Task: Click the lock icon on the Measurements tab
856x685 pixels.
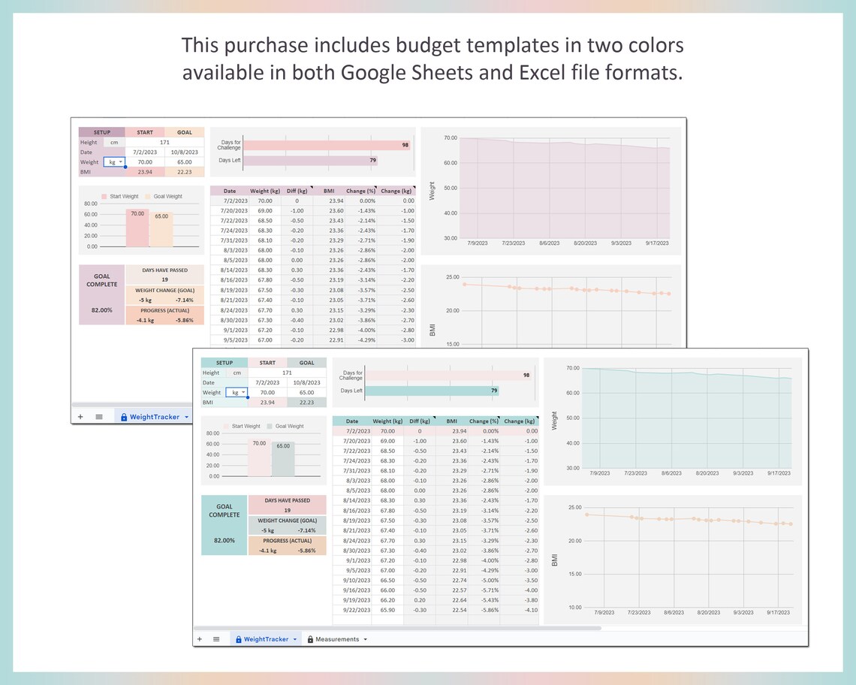Action: [309, 639]
